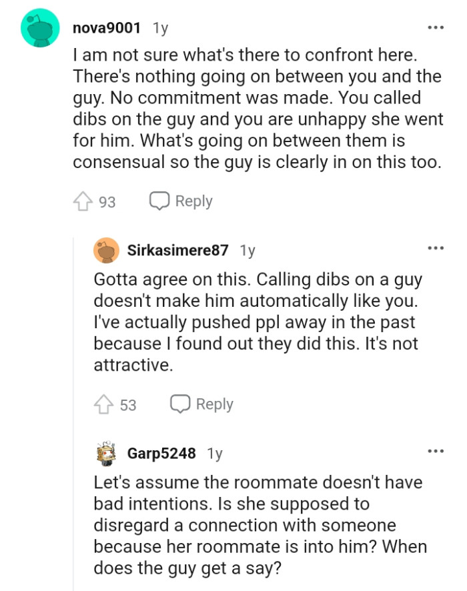The height and width of the screenshot is (591, 467).
Task: Open the three-dot menu beside Sirkasimere87
Action: [437, 247]
